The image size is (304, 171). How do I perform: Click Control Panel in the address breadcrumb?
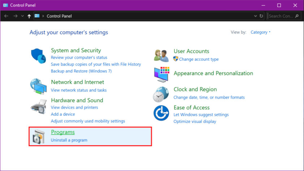coord(59,16)
